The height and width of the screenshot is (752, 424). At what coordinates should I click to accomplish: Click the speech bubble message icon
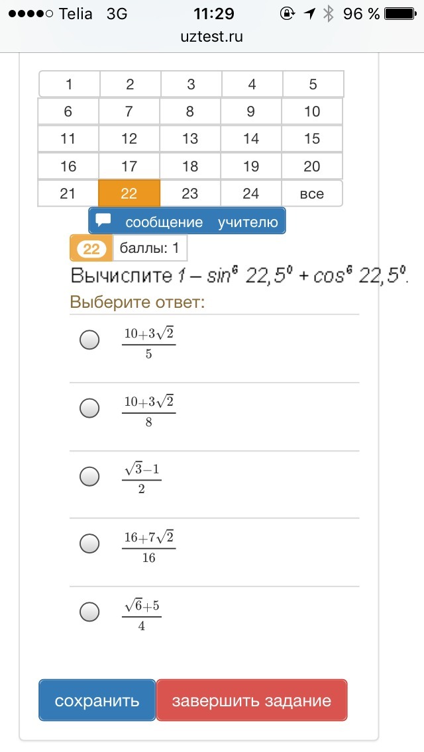[x=103, y=220]
